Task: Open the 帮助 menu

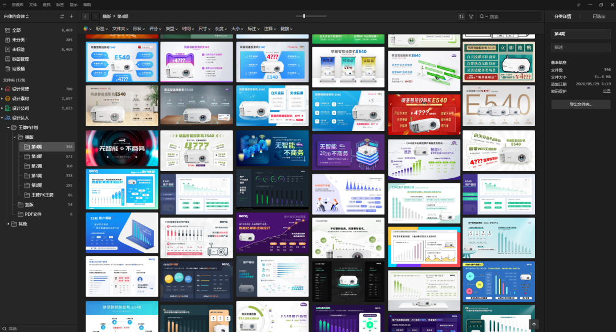Action: [87, 5]
